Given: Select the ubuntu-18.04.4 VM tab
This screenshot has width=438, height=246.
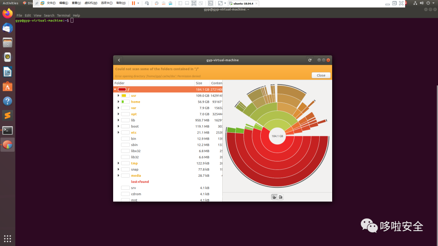Looking at the screenshot, I should pos(243,4).
